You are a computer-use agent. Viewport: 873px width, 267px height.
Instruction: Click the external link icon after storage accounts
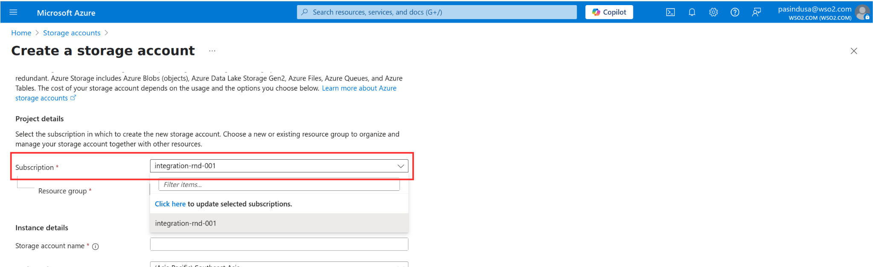[x=73, y=98]
